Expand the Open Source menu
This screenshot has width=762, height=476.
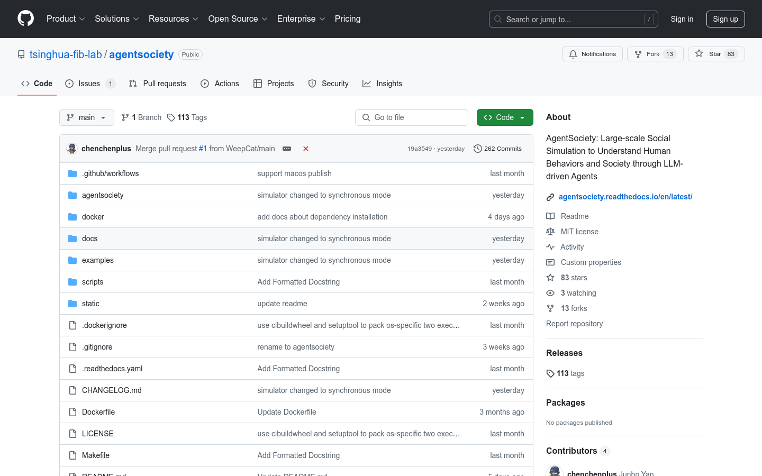[x=238, y=19]
